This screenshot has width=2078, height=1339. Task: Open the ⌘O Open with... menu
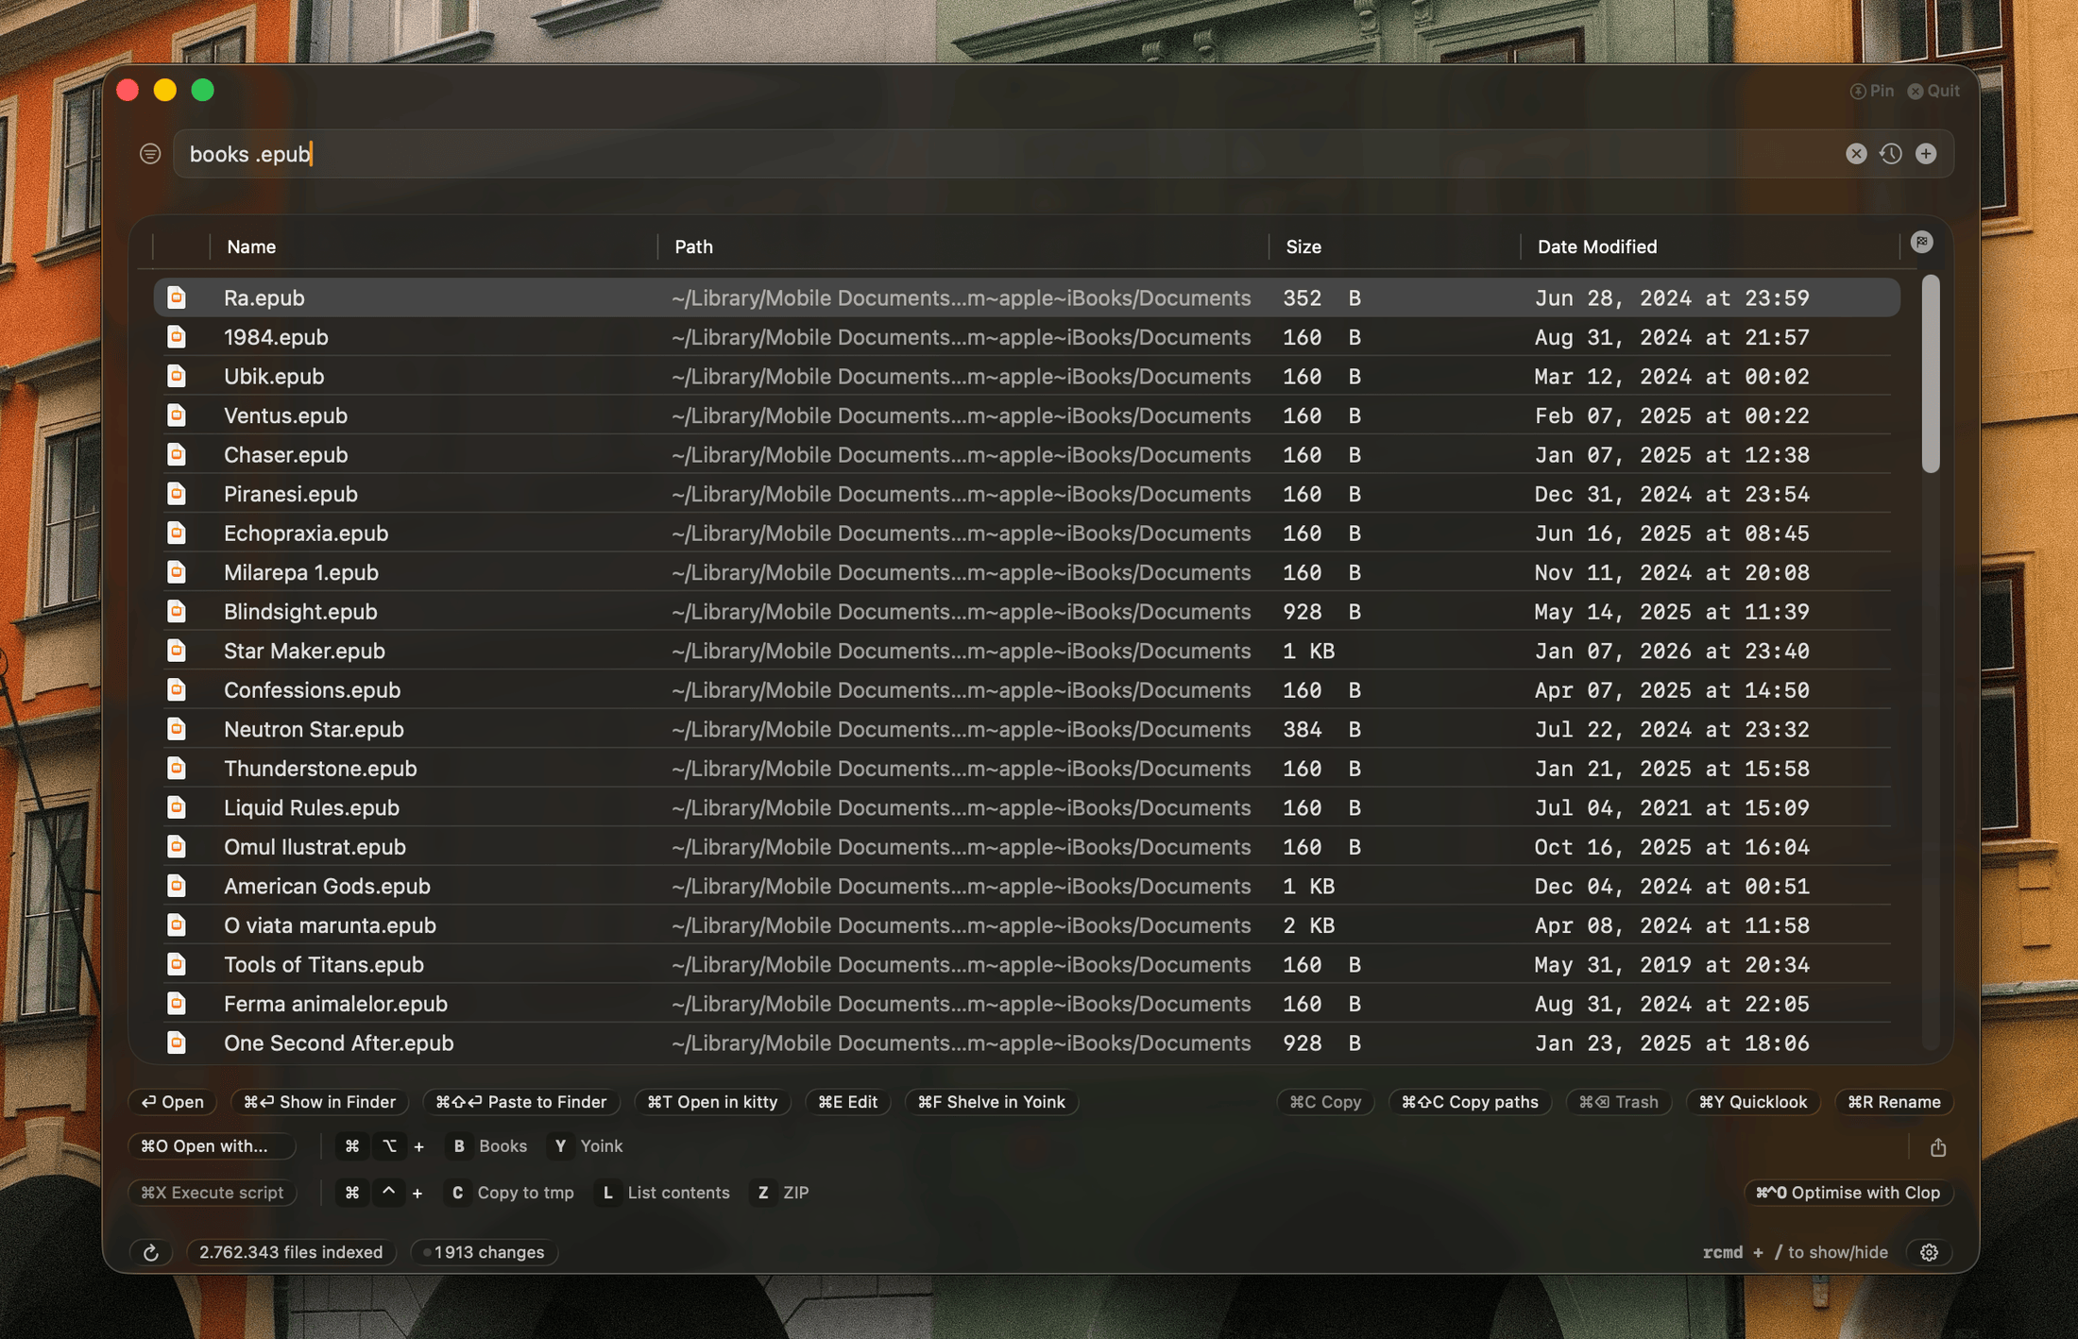pos(212,1145)
